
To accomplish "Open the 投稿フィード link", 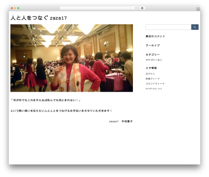I will pyautogui.click(x=153, y=79).
